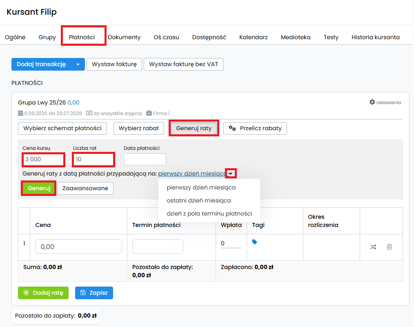Screen dimensions: 414x327
Task: Open Wybierz schemat płatności
Action: [62, 128]
